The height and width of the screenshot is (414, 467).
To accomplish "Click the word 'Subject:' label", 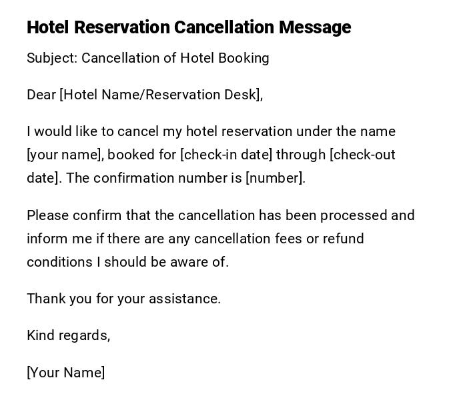I will (x=52, y=58).
